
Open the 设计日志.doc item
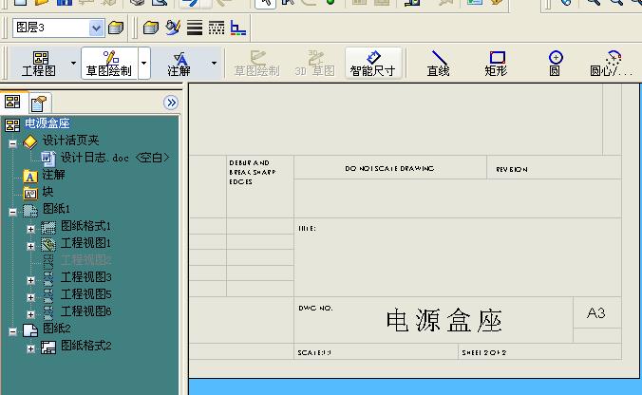[115, 158]
